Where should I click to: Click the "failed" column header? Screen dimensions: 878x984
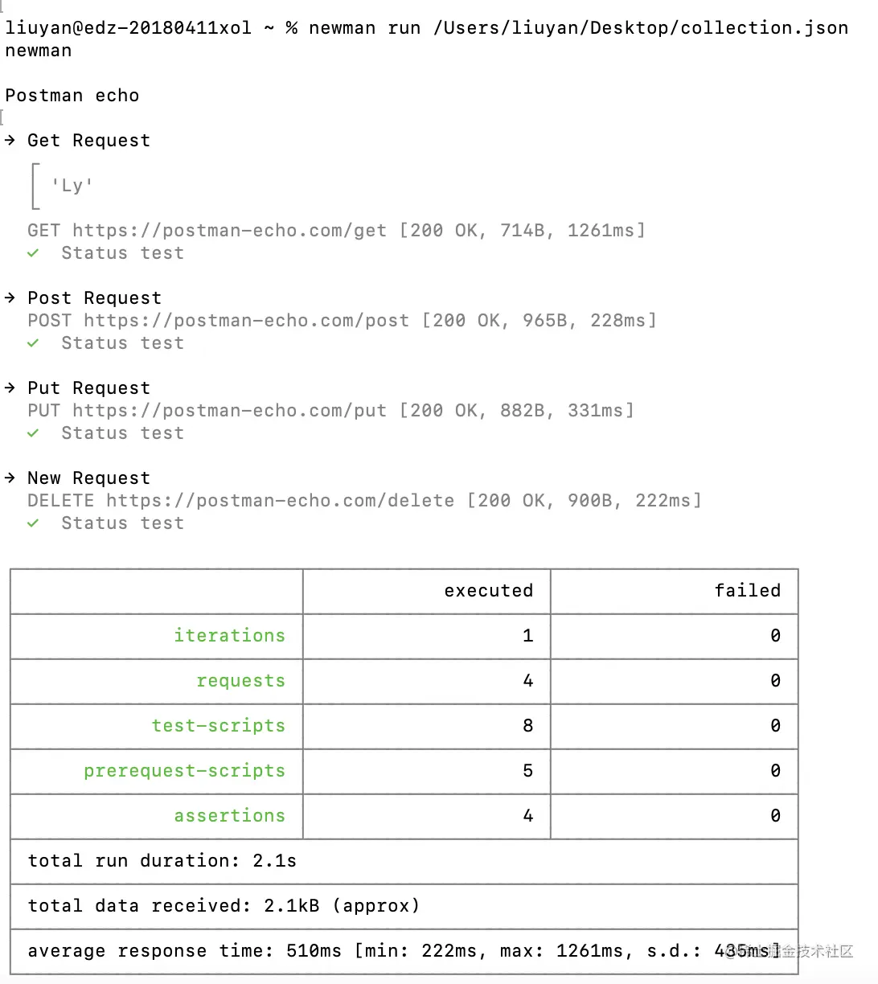click(x=747, y=591)
